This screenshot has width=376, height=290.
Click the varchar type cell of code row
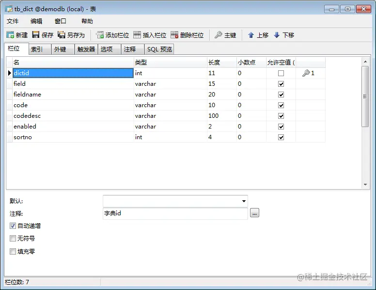click(x=170, y=105)
